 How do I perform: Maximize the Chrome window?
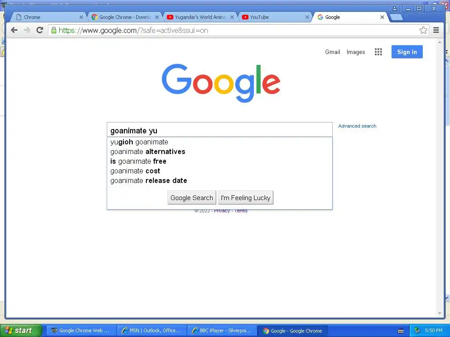click(419, 8)
